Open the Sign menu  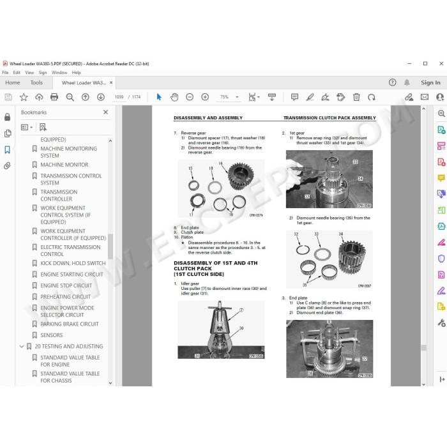pos(43,72)
